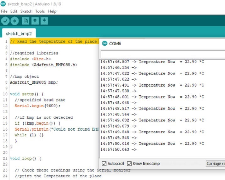
Task: Open a sketch with the Open icon
Action: [x=35, y=21]
